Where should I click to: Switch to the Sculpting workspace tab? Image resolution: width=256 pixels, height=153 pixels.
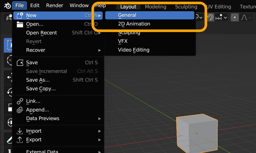pyautogui.click(x=186, y=7)
